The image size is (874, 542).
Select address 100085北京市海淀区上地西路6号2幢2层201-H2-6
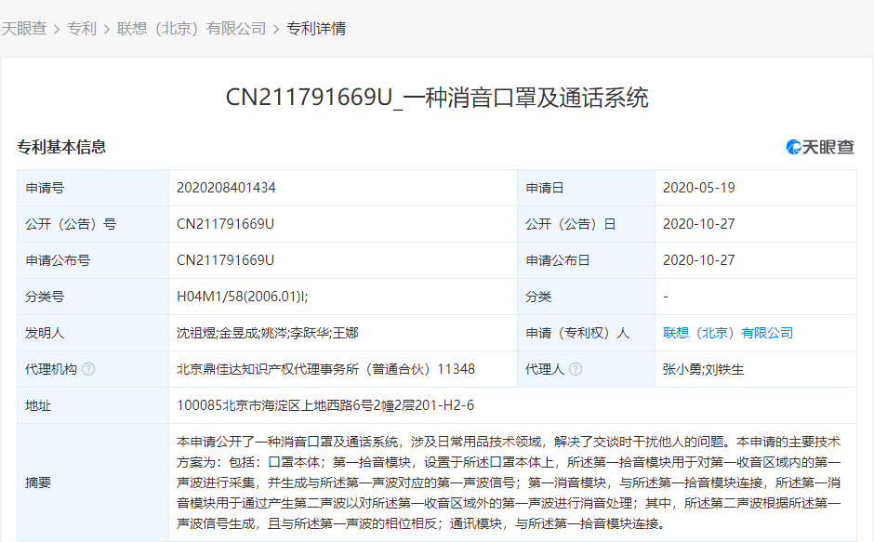click(x=325, y=405)
